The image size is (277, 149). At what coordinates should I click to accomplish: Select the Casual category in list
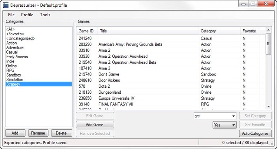38,52
